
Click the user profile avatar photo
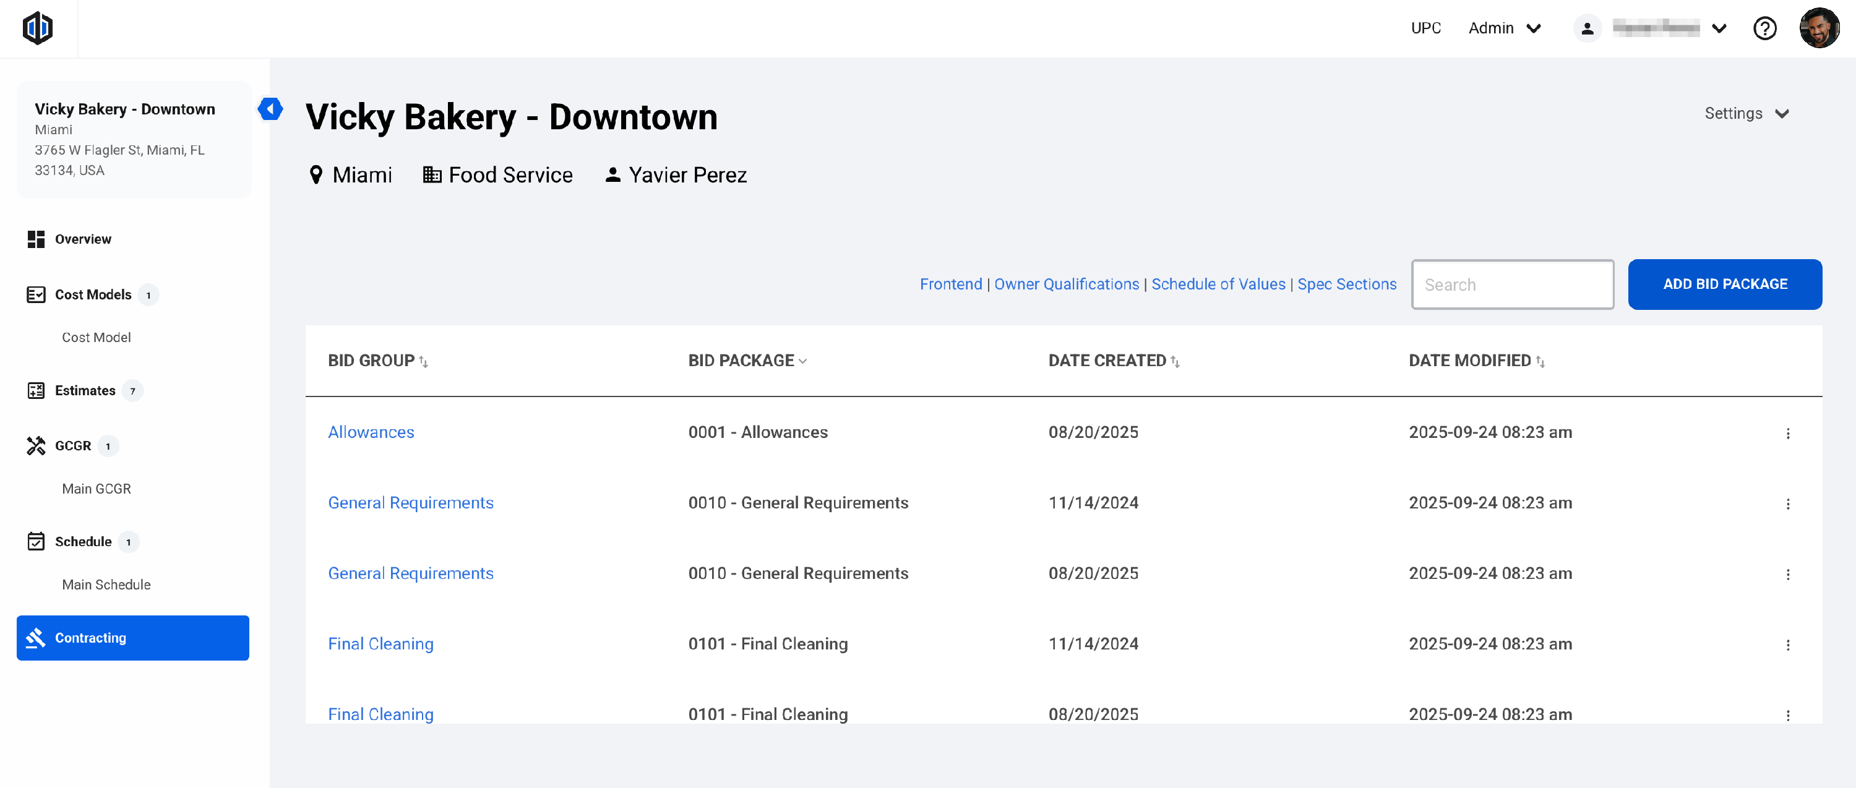click(1818, 28)
